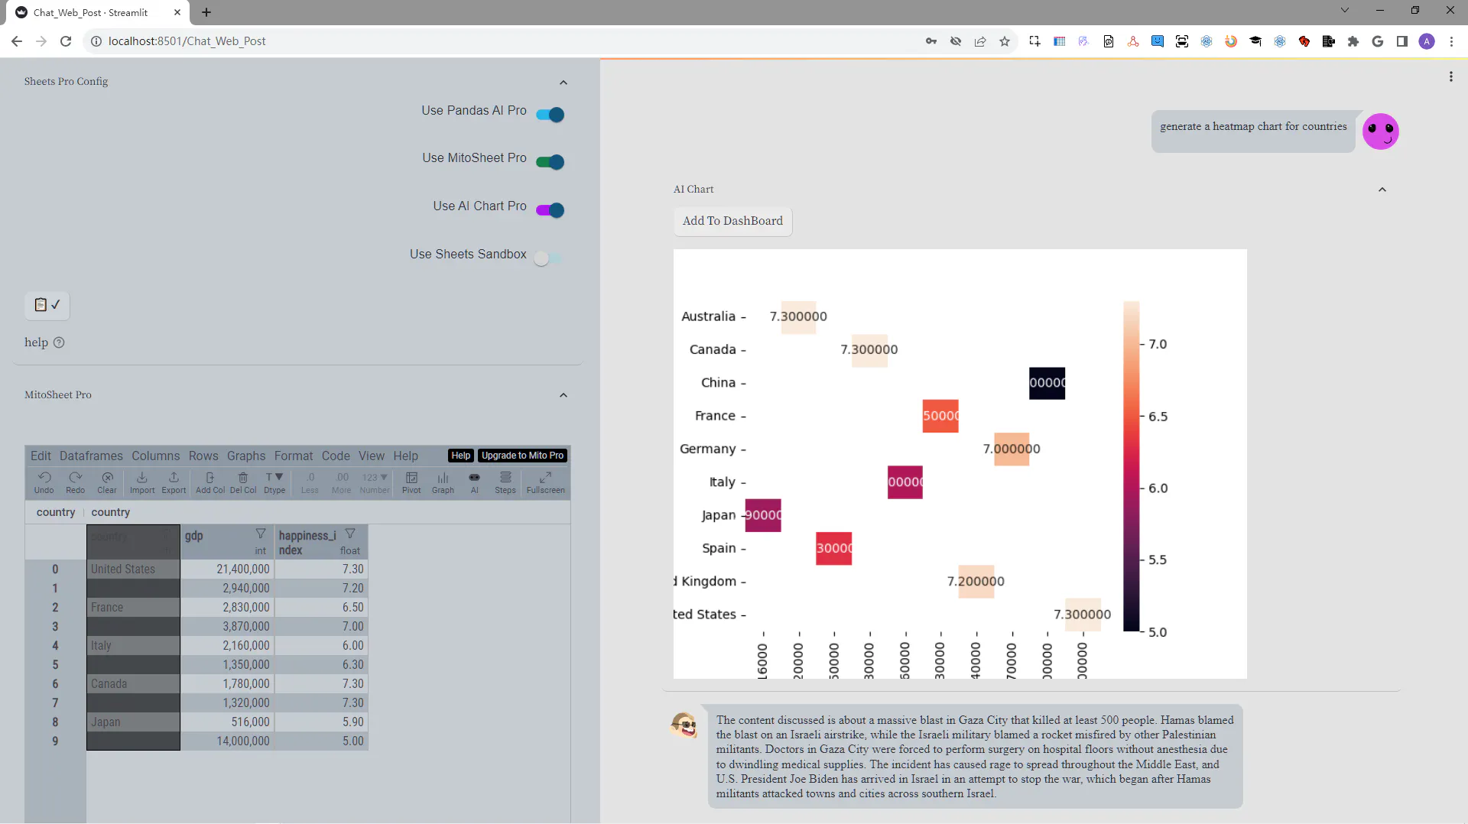Filter the happiness_index column
The image size is (1468, 824).
(350, 534)
